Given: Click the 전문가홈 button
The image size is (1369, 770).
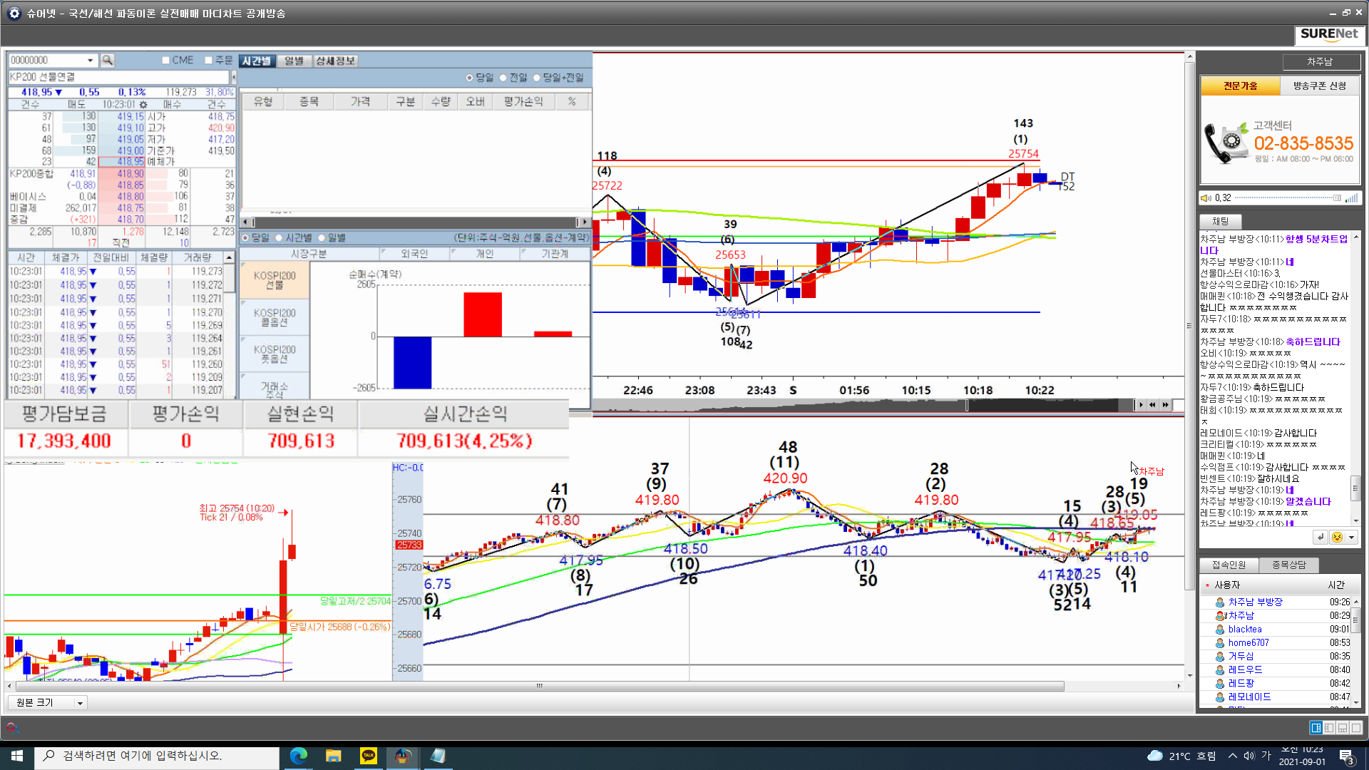Looking at the screenshot, I should (1241, 86).
